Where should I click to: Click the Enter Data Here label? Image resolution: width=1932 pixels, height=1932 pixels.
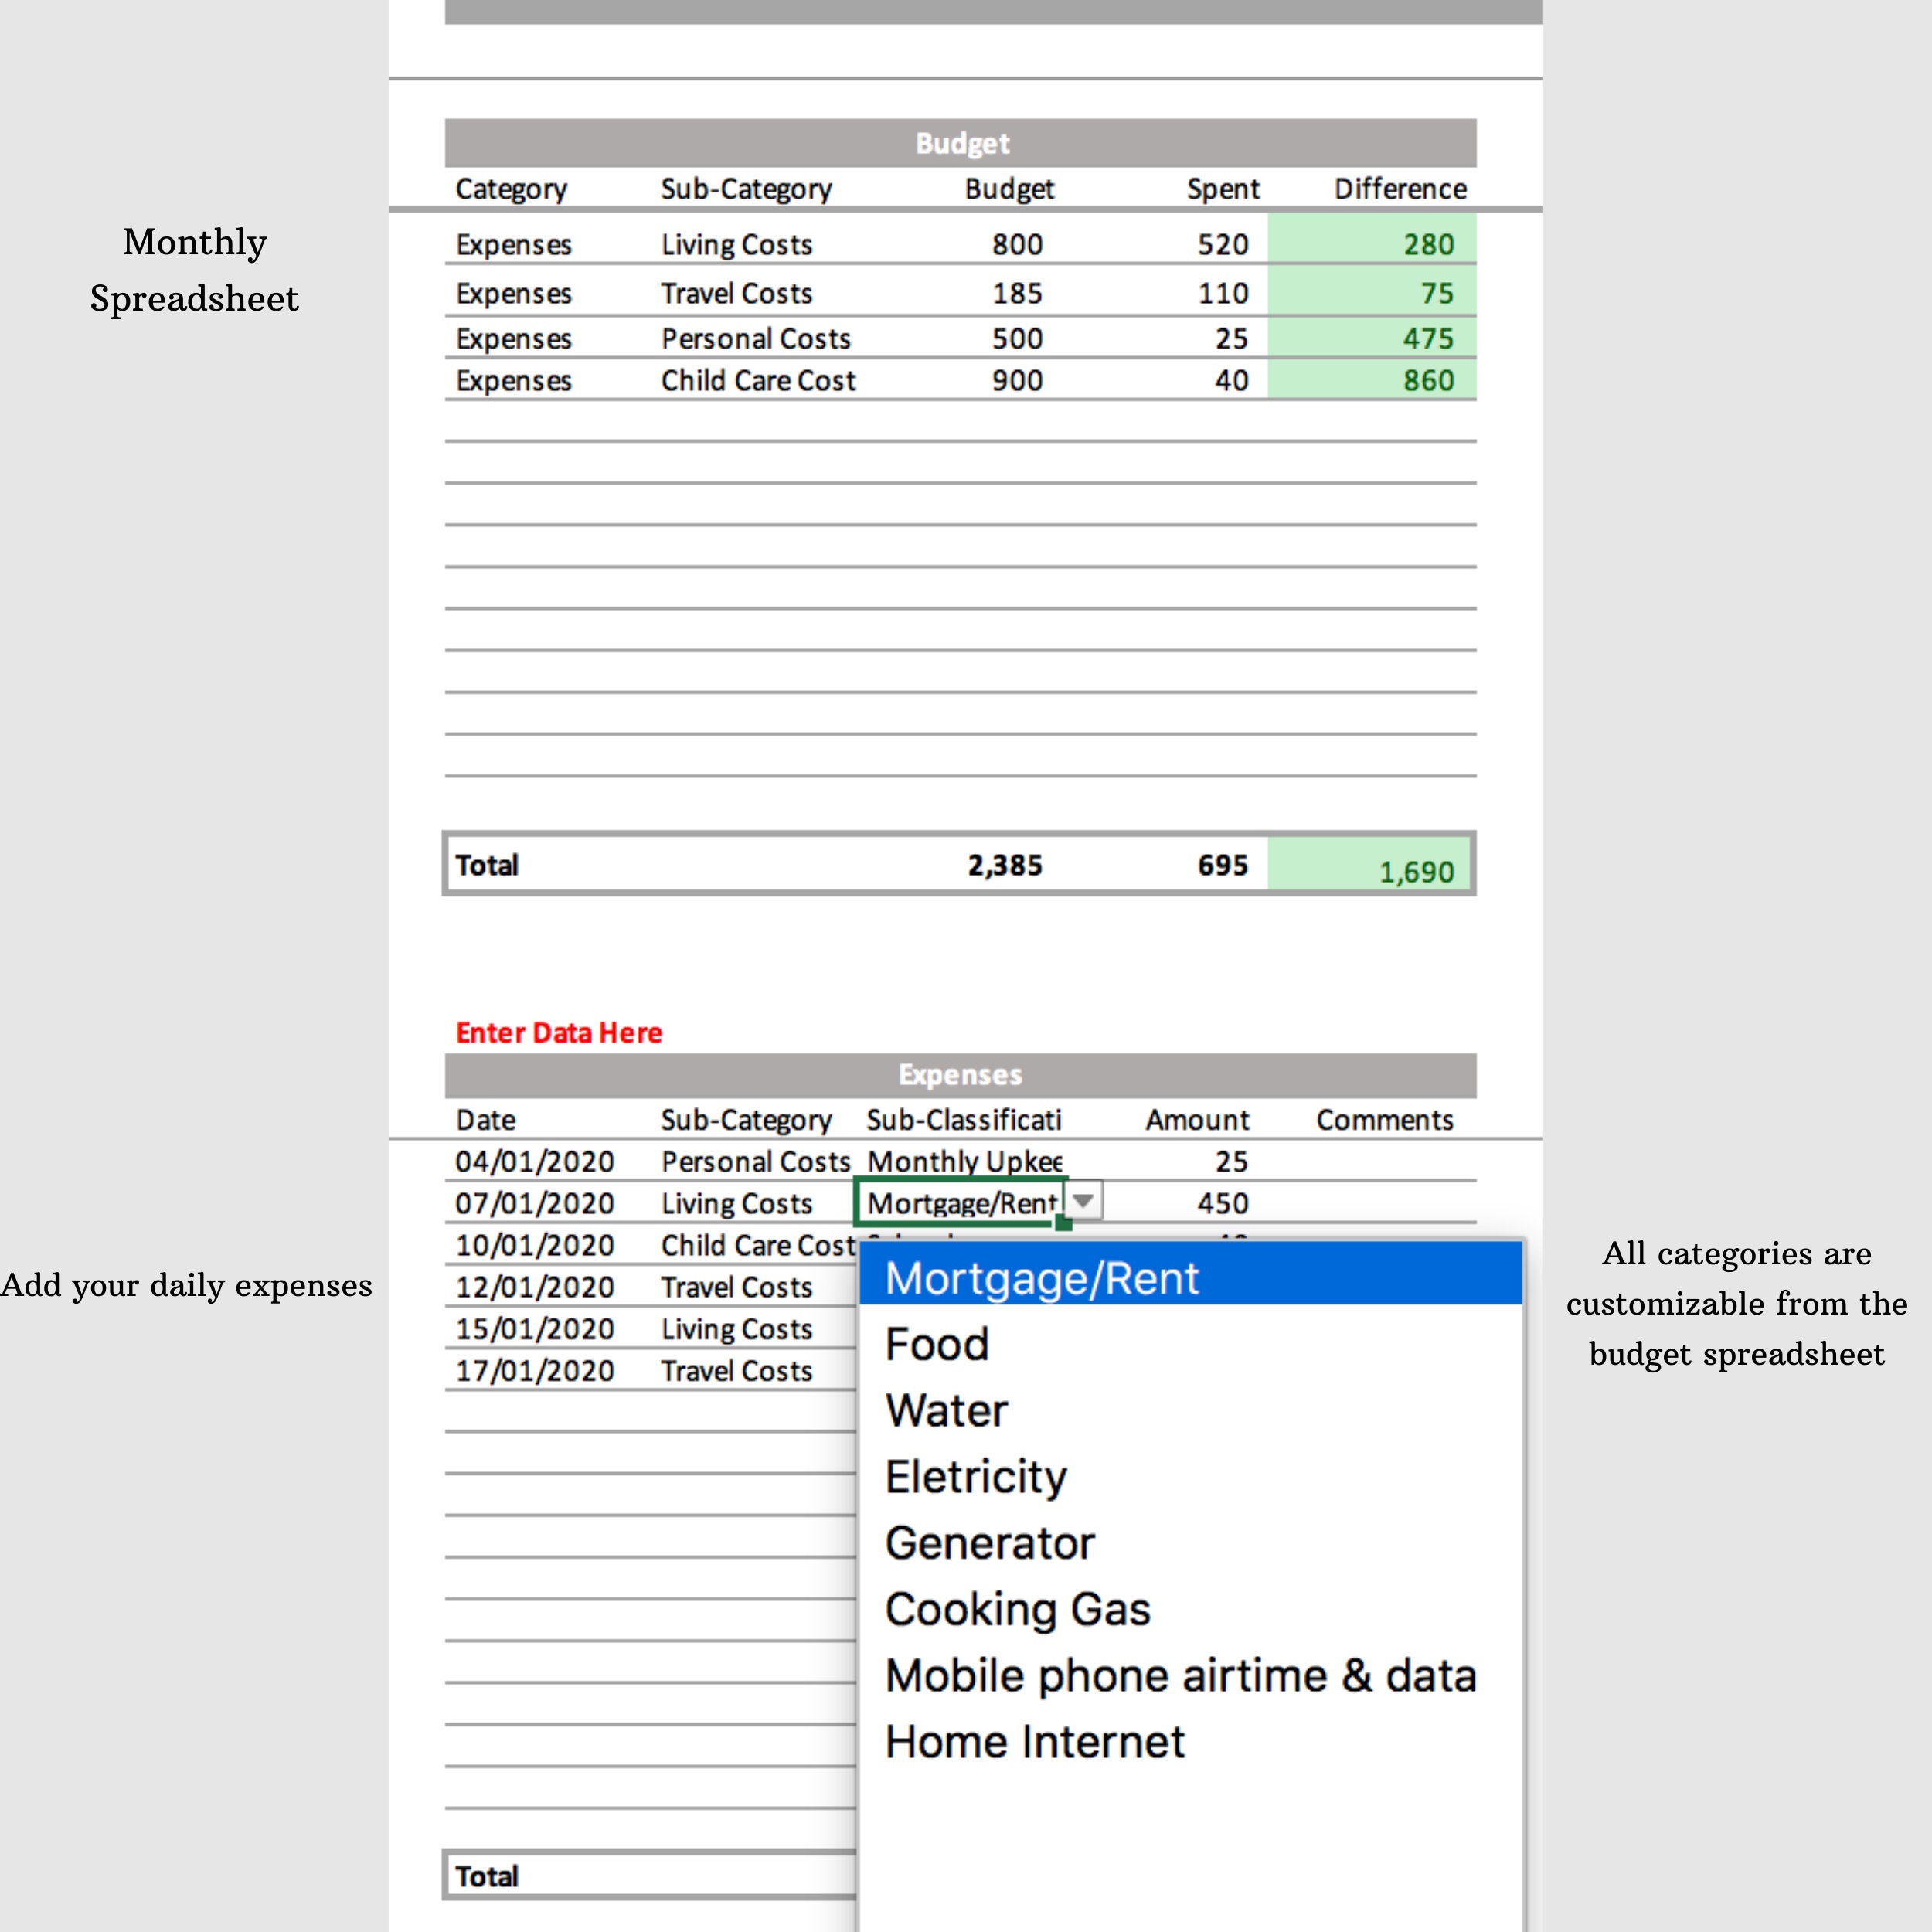(x=558, y=1032)
